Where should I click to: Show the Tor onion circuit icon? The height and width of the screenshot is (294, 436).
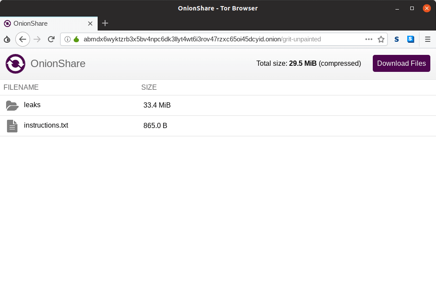point(76,39)
